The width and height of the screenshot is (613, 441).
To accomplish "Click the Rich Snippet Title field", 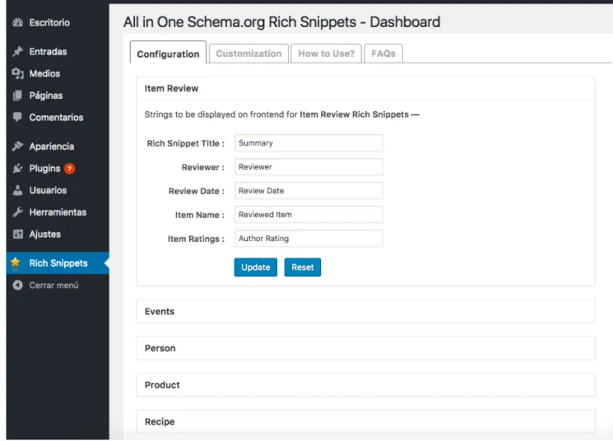I will click(x=309, y=142).
